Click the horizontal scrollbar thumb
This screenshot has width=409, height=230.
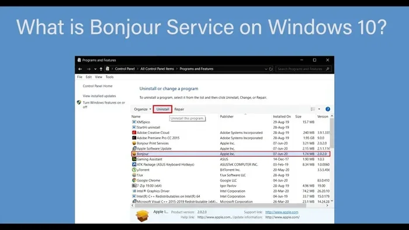click(x=220, y=205)
